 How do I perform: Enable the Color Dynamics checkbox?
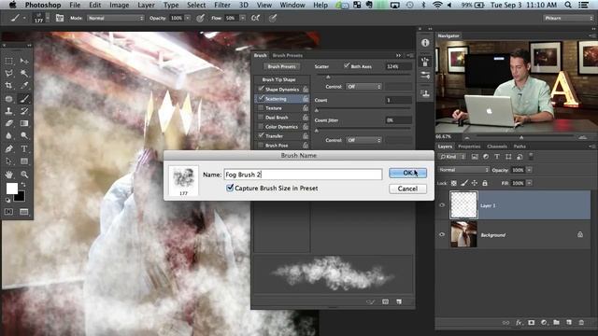(261, 127)
